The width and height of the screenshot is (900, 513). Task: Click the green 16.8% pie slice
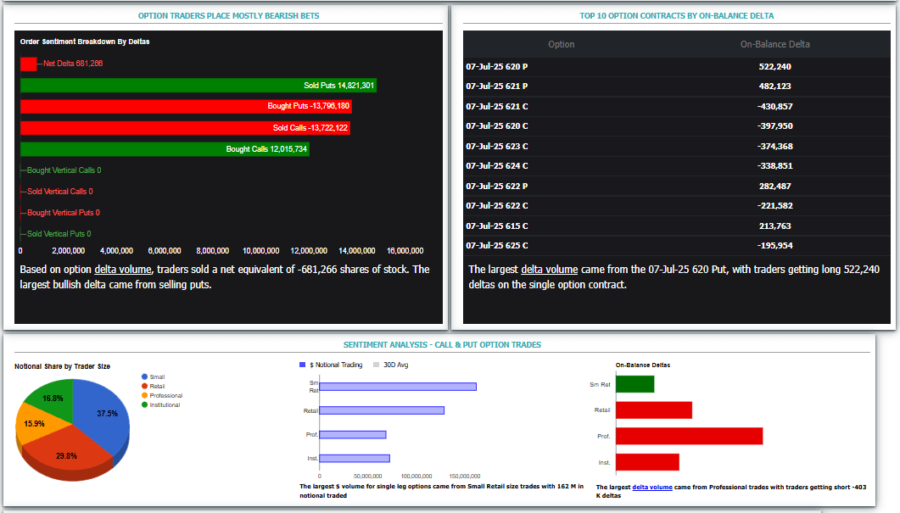54,397
